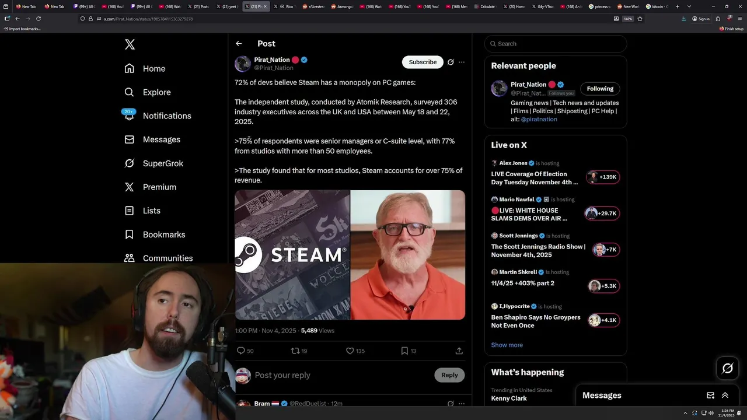This screenshot has height=420, width=747.
Task: Click the back arrow beside Post
Action: 239,44
